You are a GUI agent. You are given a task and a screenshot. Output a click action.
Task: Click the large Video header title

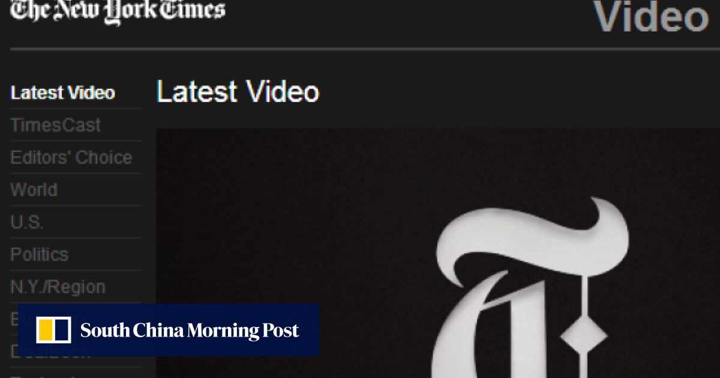651,17
